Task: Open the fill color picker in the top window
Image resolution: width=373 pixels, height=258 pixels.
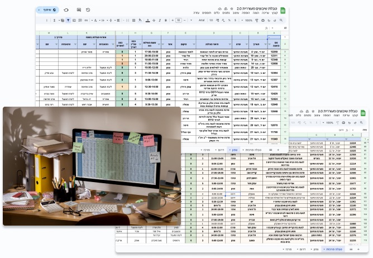Action: (x=140, y=21)
